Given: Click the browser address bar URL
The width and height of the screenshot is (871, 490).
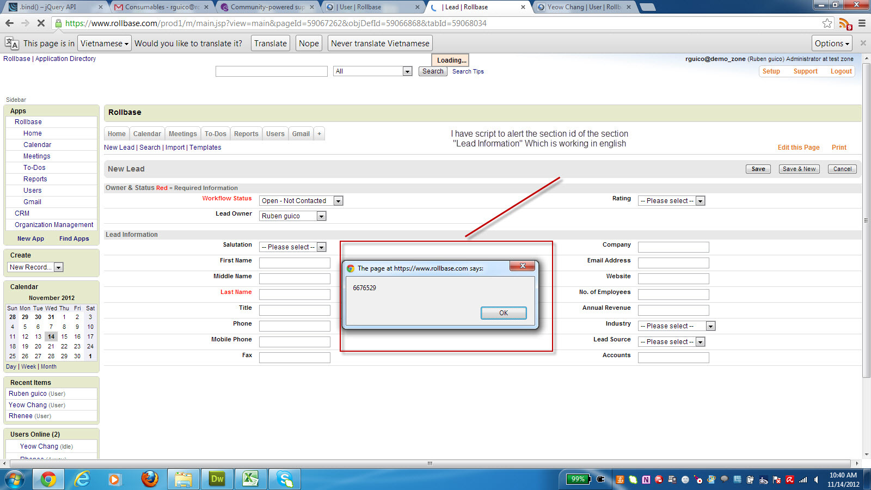Looking at the screenshot, I should 275,23.
